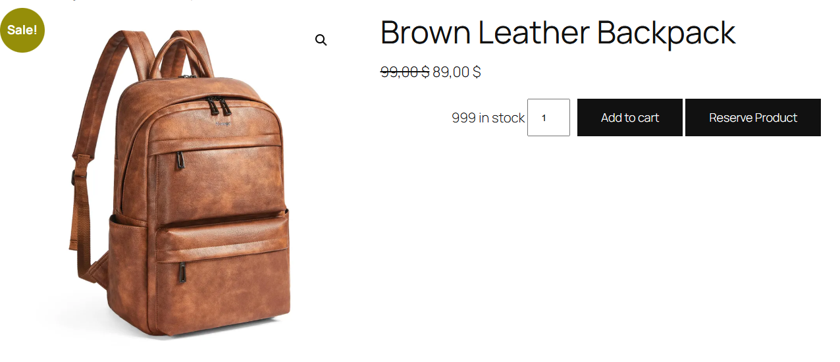This screenshot has height=362, width=840.
Task: Click the crossed-out 99,00 $ price
Action: click(x=405, y=72)
